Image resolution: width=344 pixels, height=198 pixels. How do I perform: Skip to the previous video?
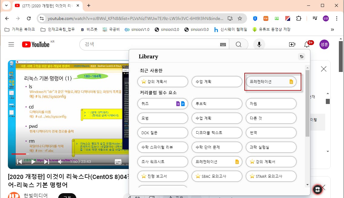(x=19, y=162)
